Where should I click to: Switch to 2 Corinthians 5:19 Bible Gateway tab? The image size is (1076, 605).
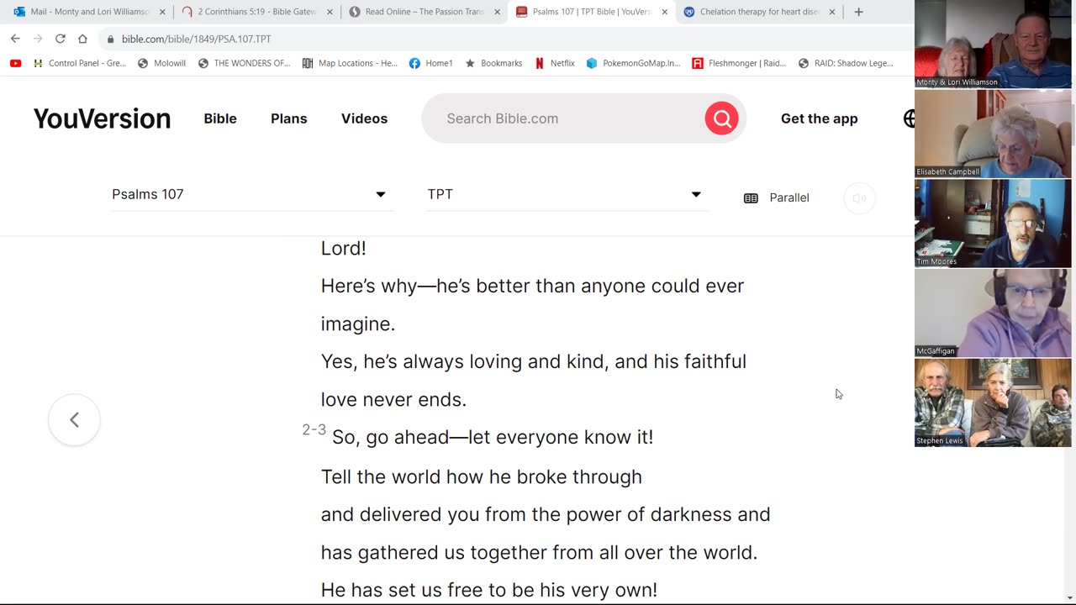256,12
